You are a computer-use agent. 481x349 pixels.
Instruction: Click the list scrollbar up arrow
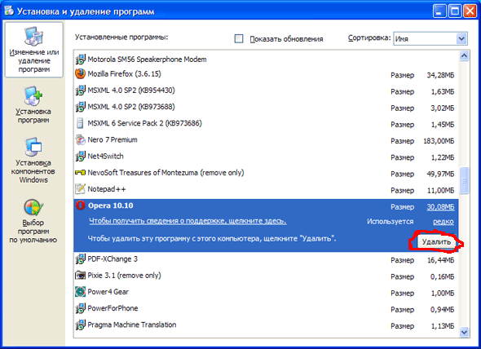464,55
